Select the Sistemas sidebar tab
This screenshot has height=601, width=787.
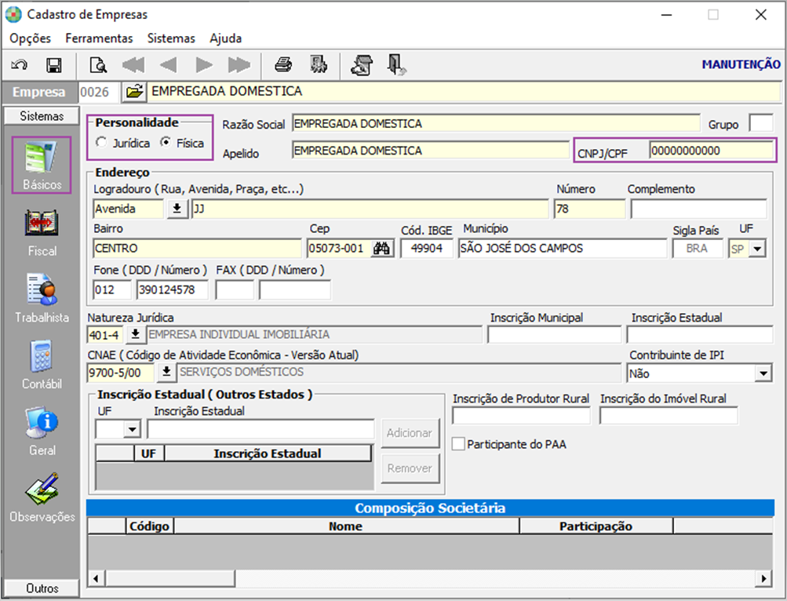pyautogui.click(x=42, y=116)
